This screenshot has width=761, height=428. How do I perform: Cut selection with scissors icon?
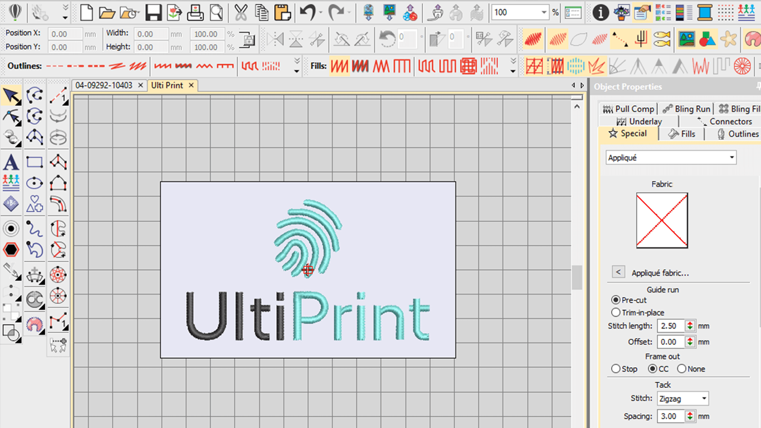point(241,12)
